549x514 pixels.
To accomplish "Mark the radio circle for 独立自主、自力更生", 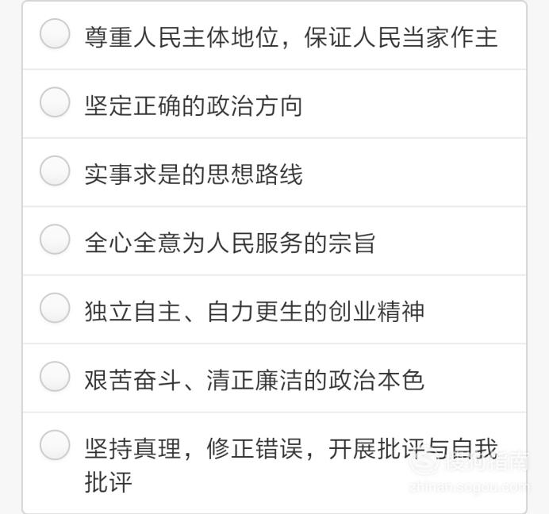I will [x=55, y=308].
